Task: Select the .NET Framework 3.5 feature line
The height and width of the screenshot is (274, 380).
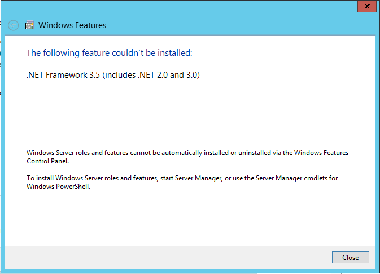Action: tap(113, 75)
